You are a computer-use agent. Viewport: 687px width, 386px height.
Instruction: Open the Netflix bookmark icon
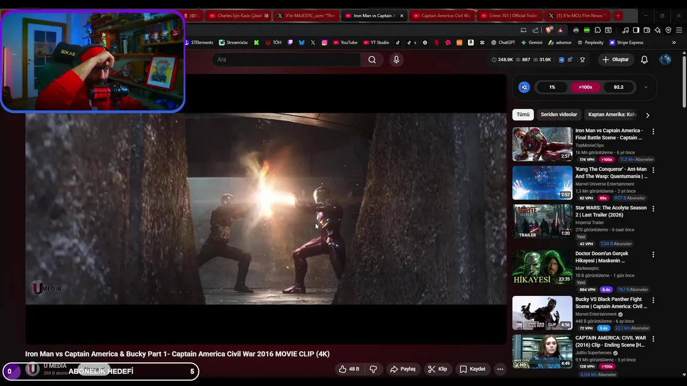tap(436, 42)
